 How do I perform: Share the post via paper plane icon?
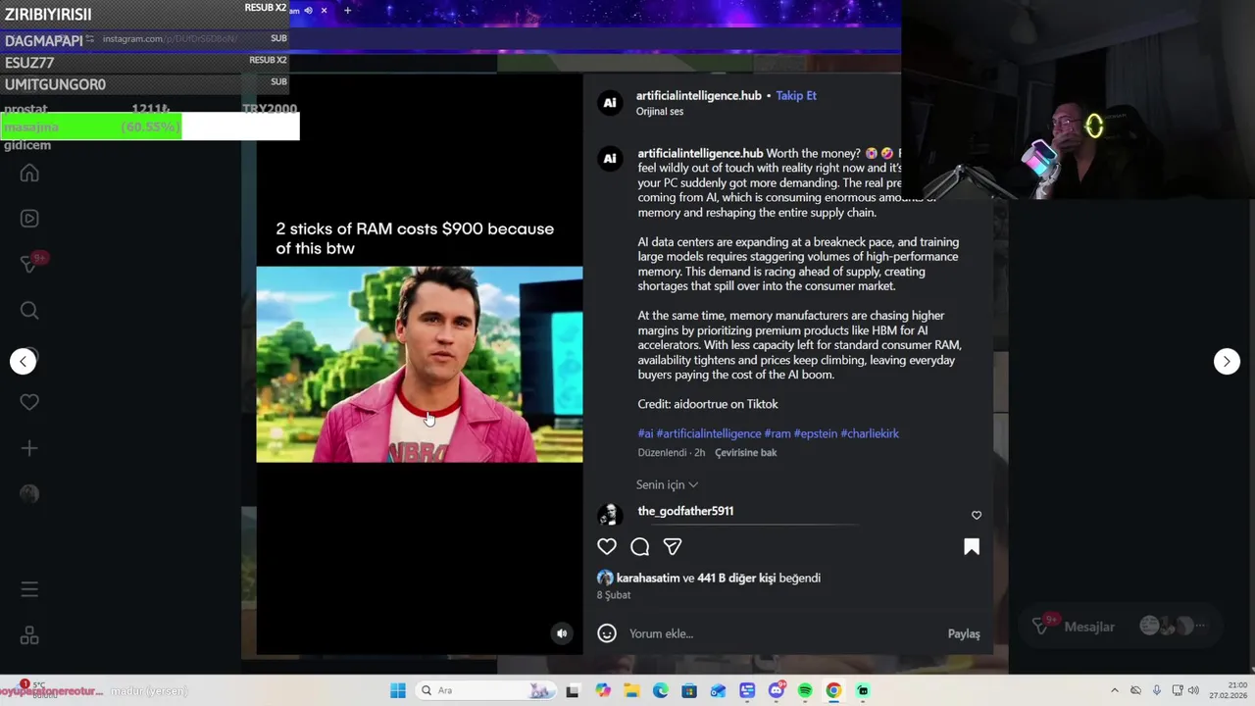(x=673, y=546)
